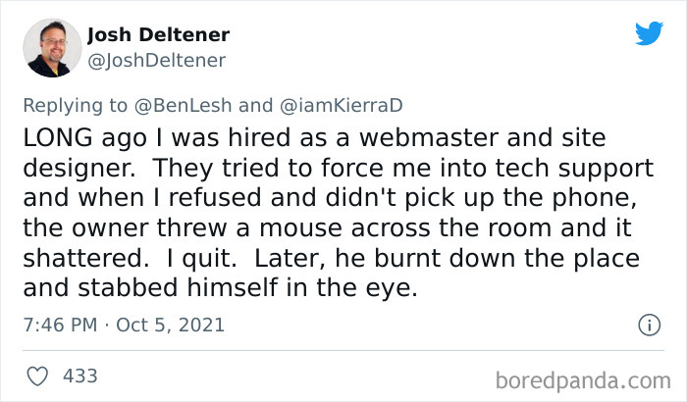This screenshot has height=402, width=687.
Task: Open the circled info icon
Action: pyautogui.click(x=648, y=324)
